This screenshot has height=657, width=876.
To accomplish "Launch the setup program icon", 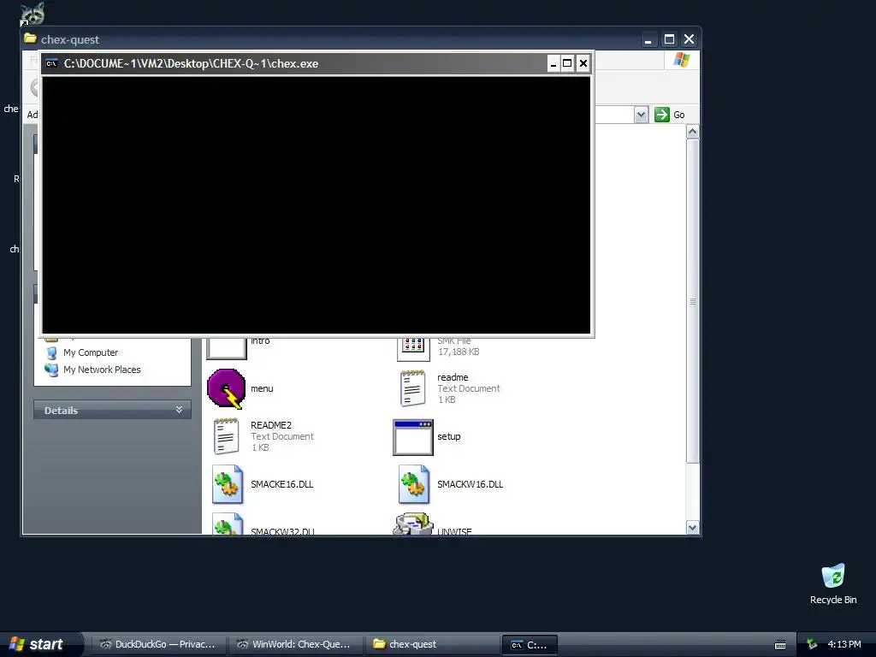I will coord(413,437).
